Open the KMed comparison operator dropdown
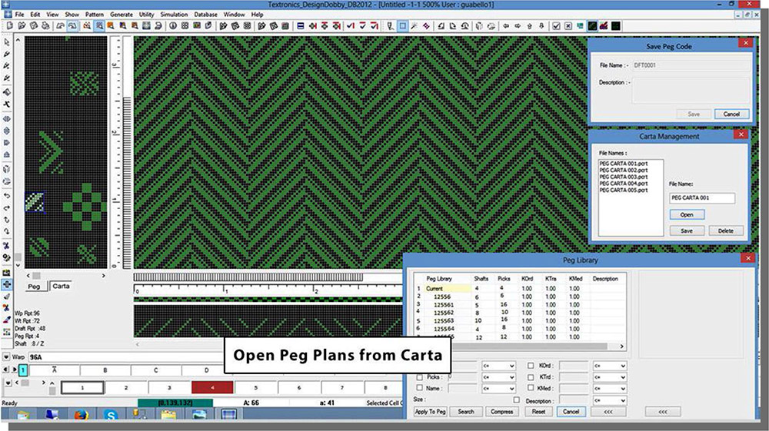 pyautogui.click(x=610, y=389)
